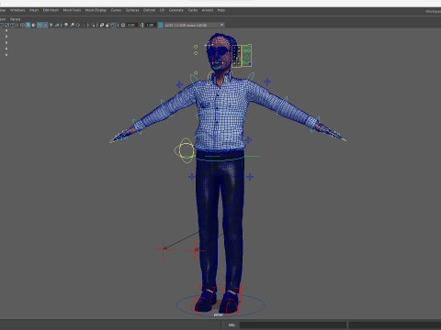Select the blue circular root control on ground
Viewport: 441px width, 330px height.
(220, 305)
